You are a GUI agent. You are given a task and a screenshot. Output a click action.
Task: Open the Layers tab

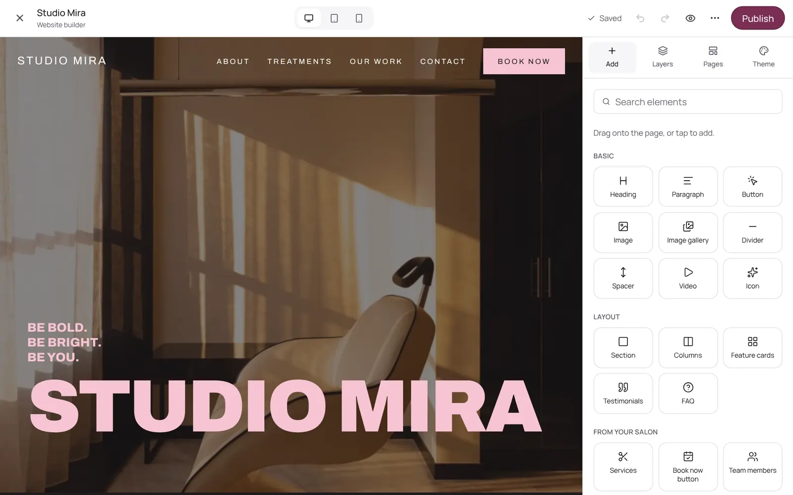663,57
